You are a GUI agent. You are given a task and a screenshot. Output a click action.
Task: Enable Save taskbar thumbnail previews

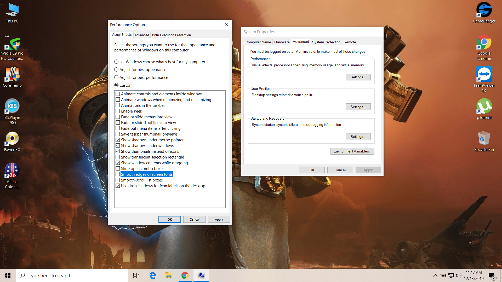click(x=118, y=134)
